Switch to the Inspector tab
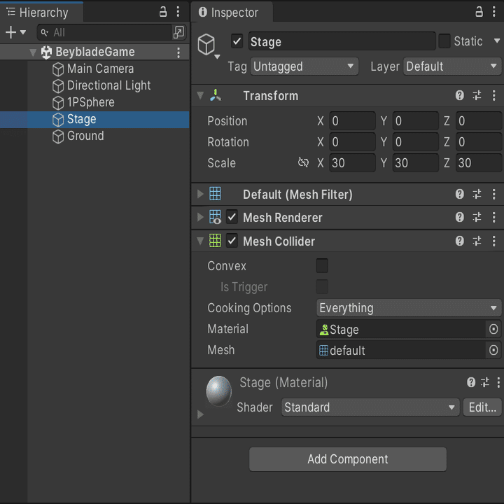The image size is (504, 504). pyautogui.click(x=228, y=13)
